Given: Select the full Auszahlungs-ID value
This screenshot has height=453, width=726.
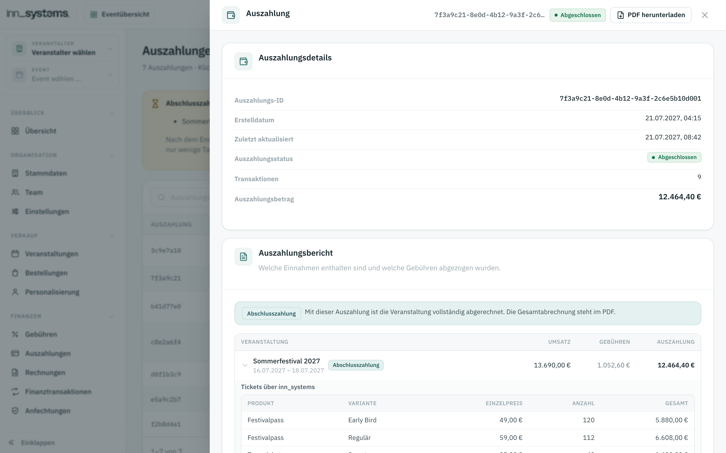Looking at the screenshot, I should [x=630, y=99].
